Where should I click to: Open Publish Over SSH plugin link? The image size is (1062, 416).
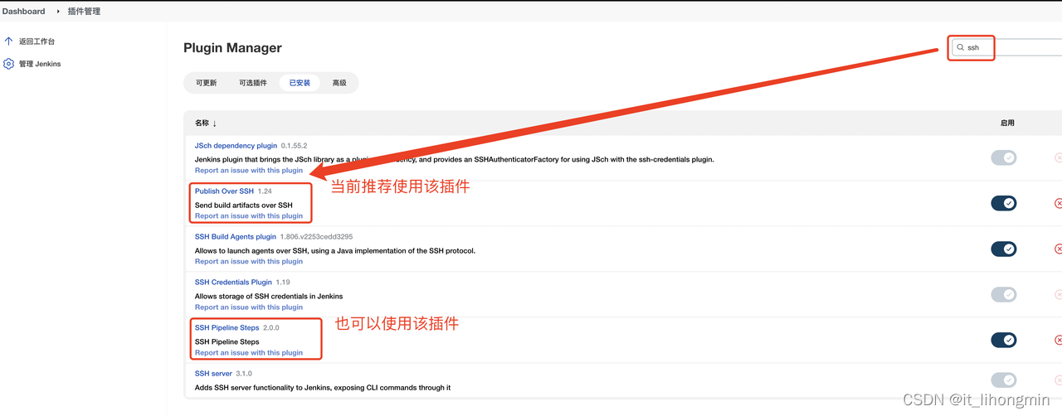[224, 191]
